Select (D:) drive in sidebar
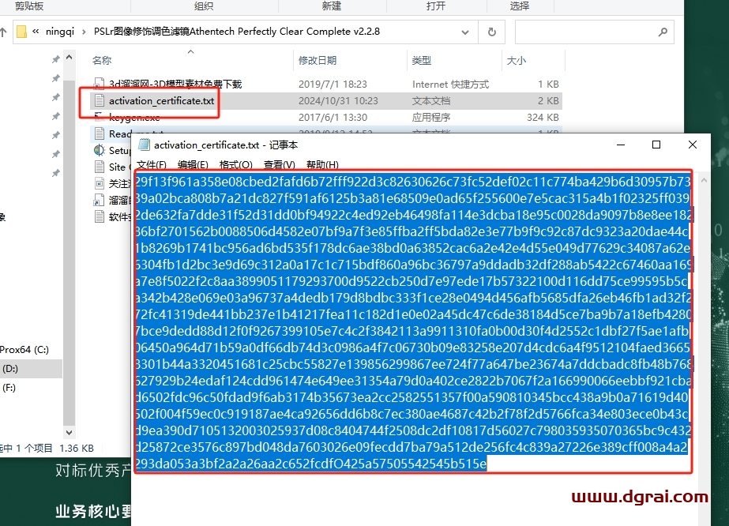Screen dimensions: 729x526 [9, 368]
